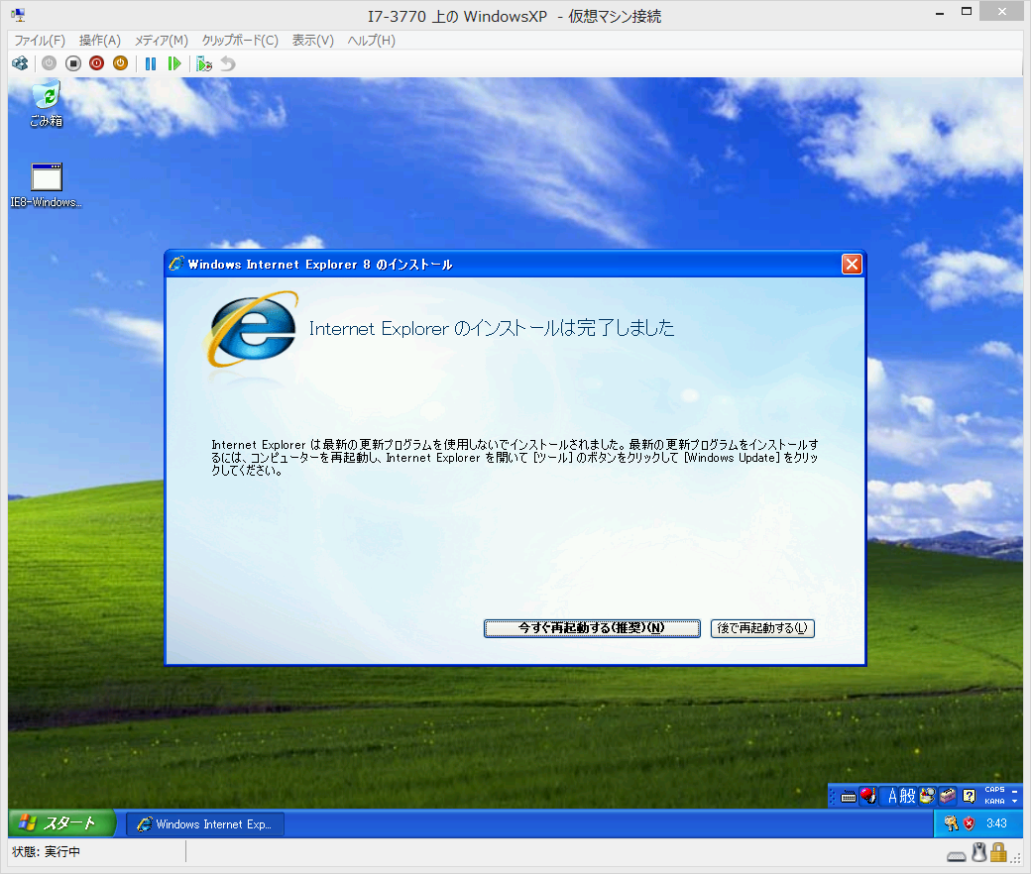
Task: Open the ヘルプ(H) menu
Action: pyautogui.click(x=372, y=40)
